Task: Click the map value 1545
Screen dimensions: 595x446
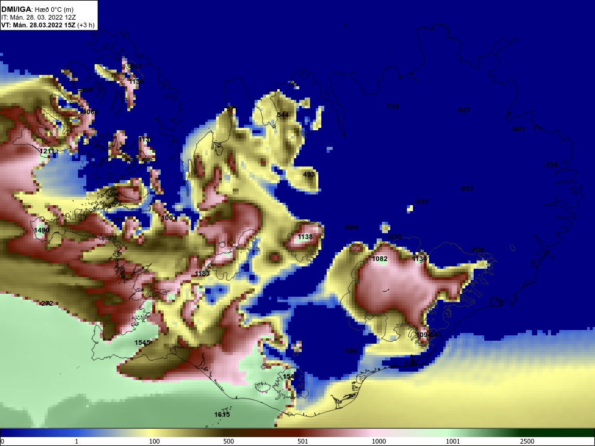Action: tap(142, 343)
